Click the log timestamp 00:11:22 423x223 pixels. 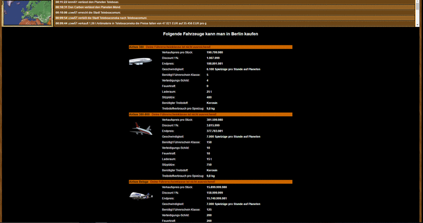(x=61, y=2)
